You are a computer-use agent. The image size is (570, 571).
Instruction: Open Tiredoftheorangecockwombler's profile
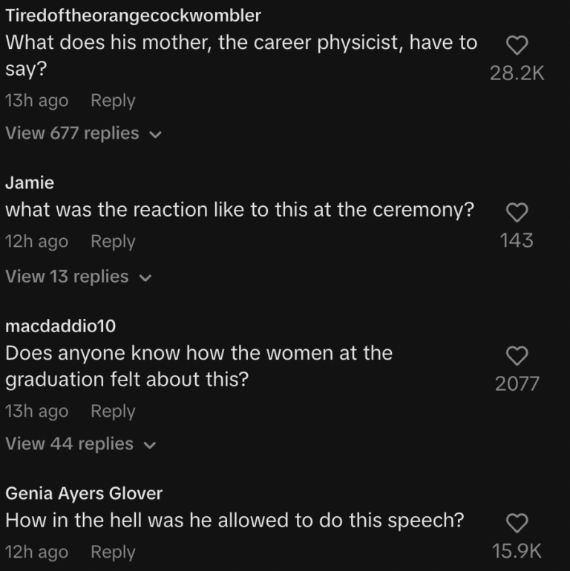(x=133, y=17)
